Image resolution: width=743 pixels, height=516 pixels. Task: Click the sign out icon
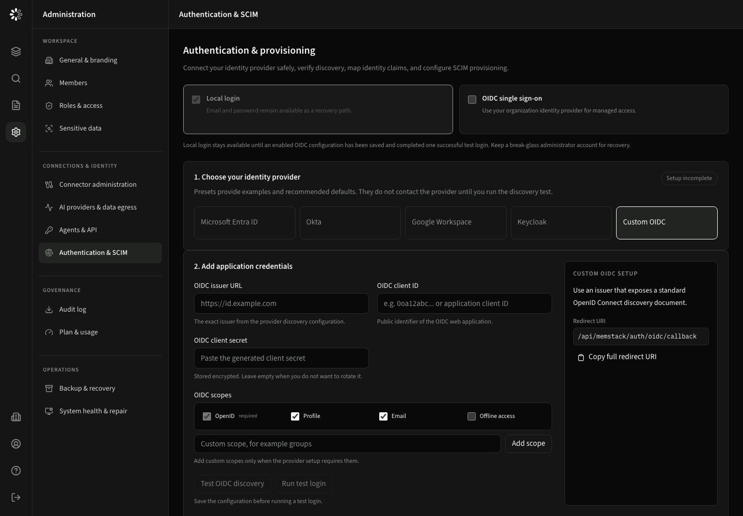click(x=16, y=497)
